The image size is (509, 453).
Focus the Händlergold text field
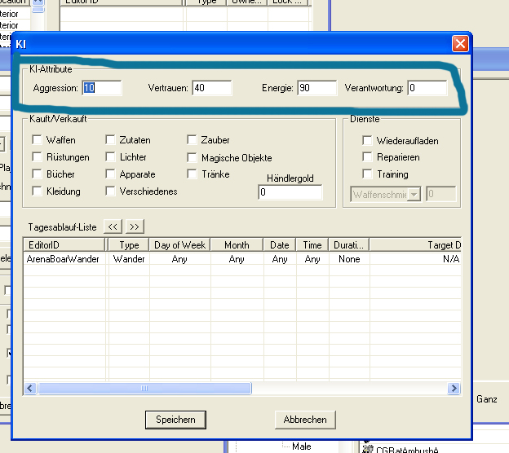pyautogui.click(x=290, y=193)
